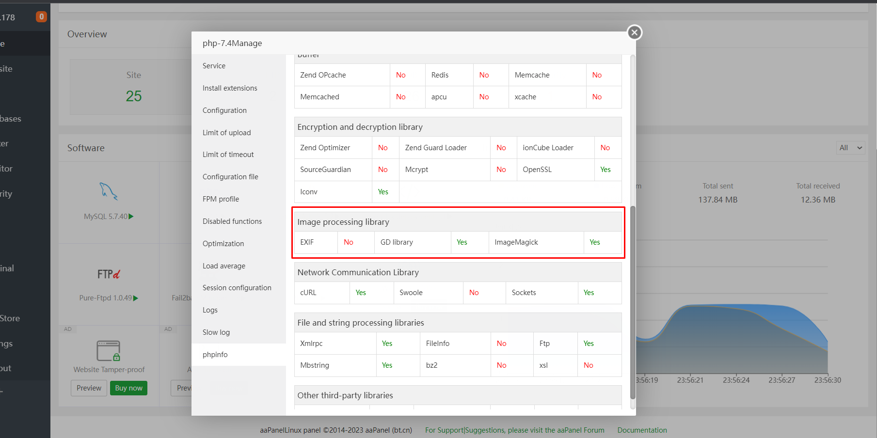Click the orange notification badge showing 0
Image resolution: width=877 pixels, height=438 pixels.
click(x=42, y=17)
